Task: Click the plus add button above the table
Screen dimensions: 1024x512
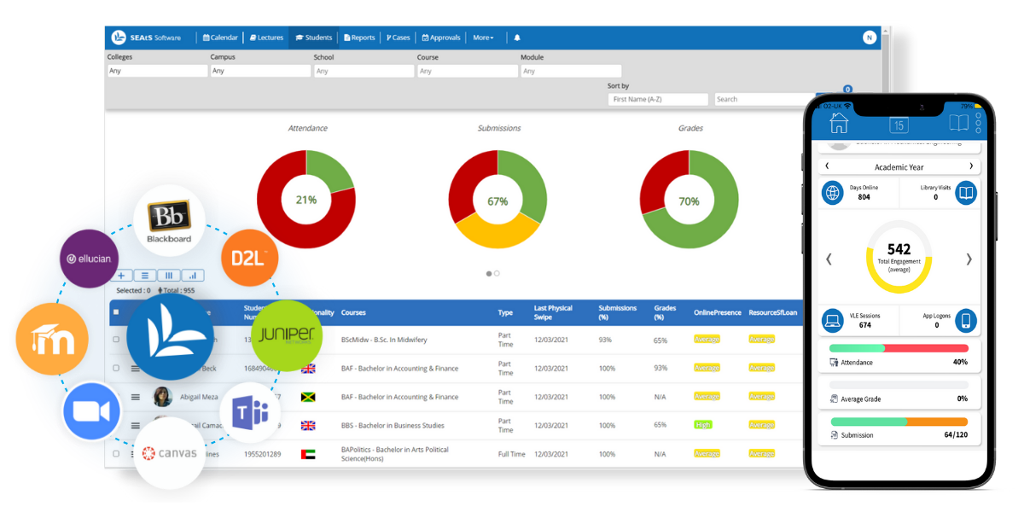Action: 122,276
